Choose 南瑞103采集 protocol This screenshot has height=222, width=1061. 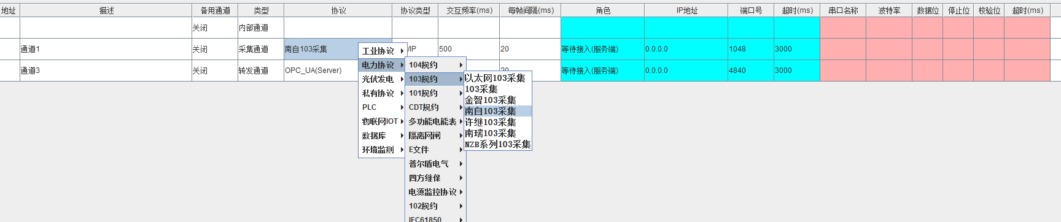[x=497, y=133]
